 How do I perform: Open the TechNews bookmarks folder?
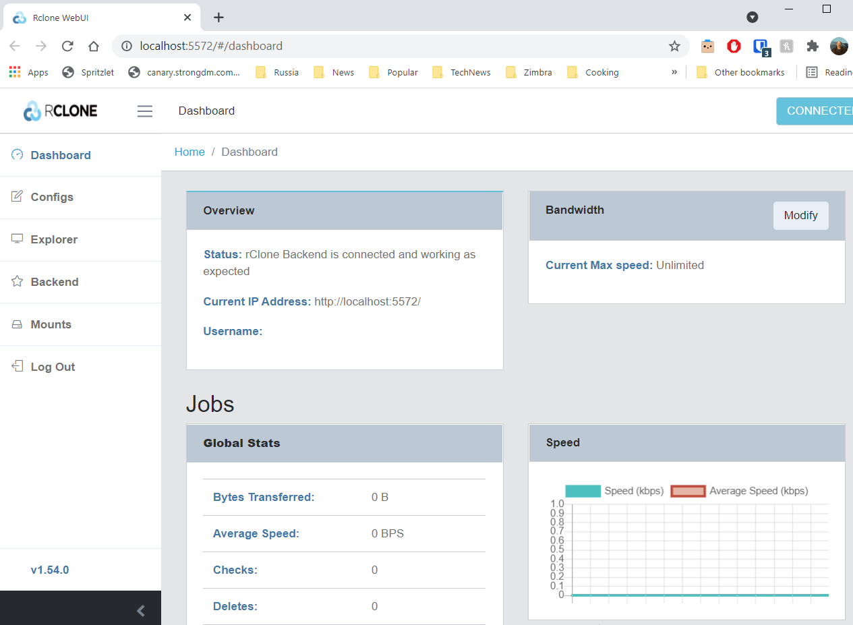[x=461, y=72]
